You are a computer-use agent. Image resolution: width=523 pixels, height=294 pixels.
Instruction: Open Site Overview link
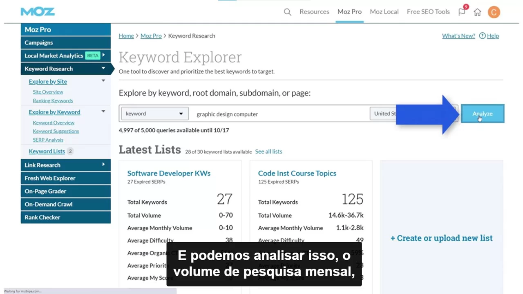click(x=48, y=92)
